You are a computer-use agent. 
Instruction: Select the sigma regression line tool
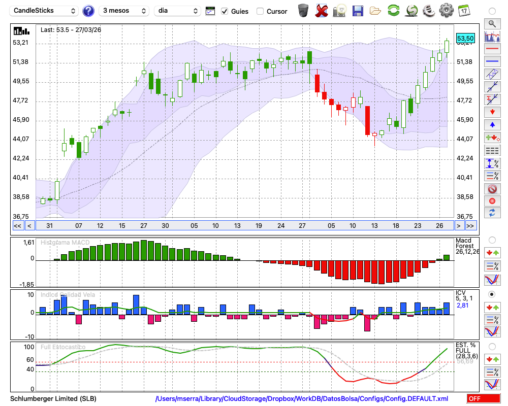[x=492, y=99]
